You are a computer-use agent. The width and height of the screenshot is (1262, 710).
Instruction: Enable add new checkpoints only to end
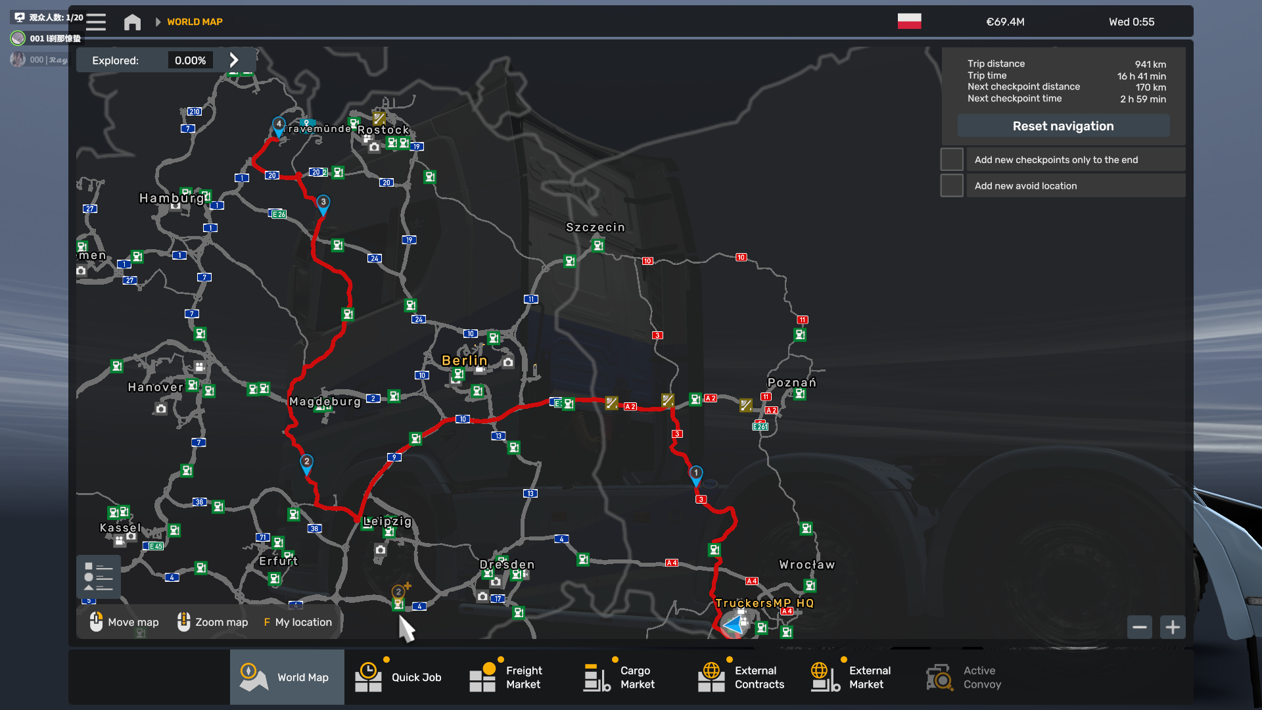tap(952, 160)
